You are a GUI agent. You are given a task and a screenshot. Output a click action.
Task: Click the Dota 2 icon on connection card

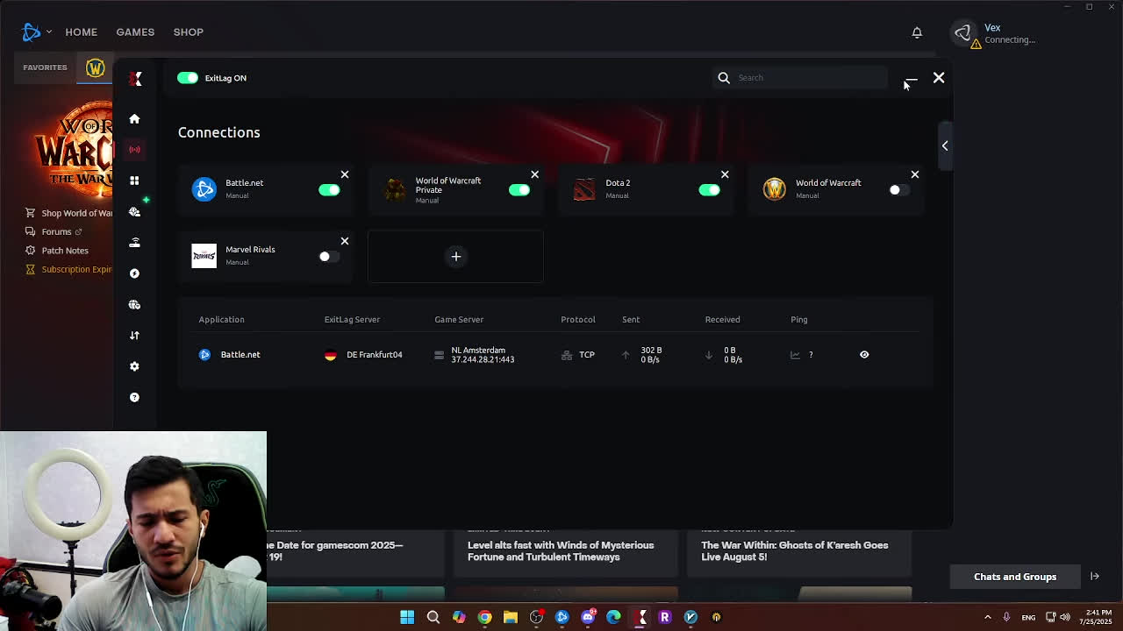pos(584,189)
